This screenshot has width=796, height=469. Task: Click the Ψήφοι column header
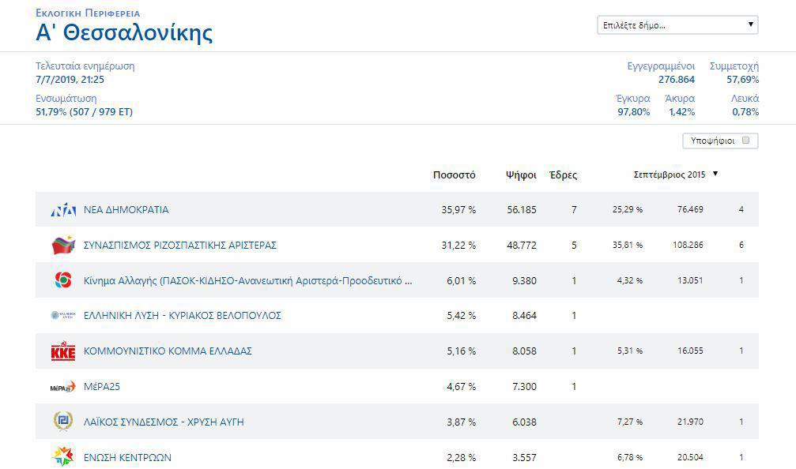tap(521, 175)
